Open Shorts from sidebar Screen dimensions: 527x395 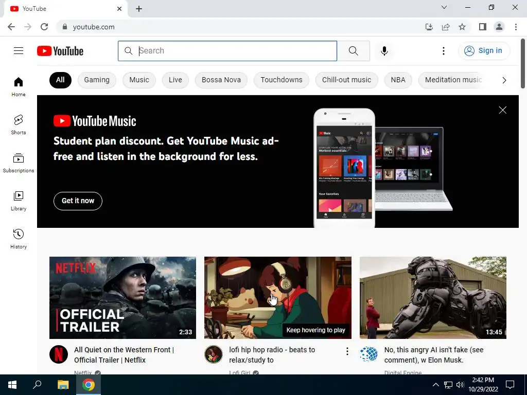[x=19, y=125]
